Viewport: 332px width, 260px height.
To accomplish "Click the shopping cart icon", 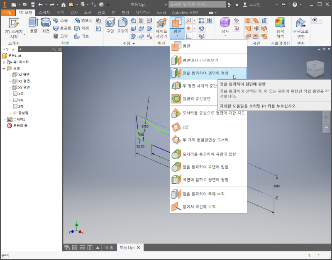I will click(x=283, y=5).
